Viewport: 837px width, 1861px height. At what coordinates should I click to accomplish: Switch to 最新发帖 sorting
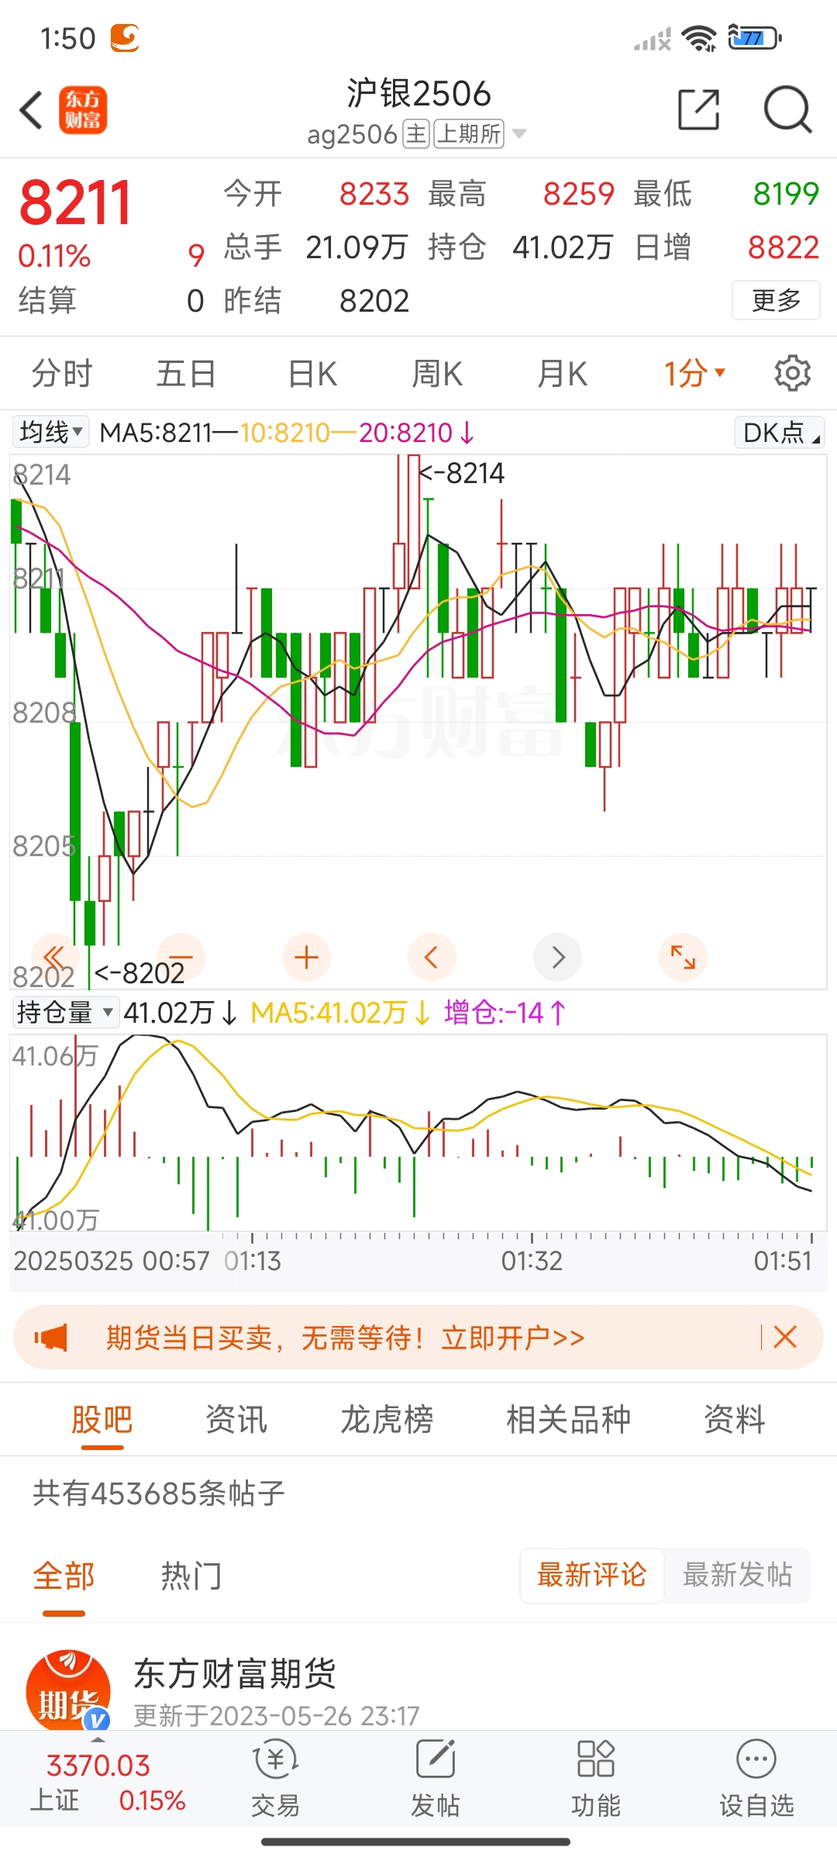(x=737, y=1575)
